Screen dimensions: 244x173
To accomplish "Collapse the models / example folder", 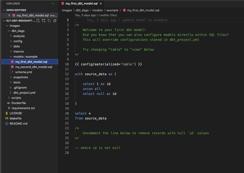I will point(25,56).
